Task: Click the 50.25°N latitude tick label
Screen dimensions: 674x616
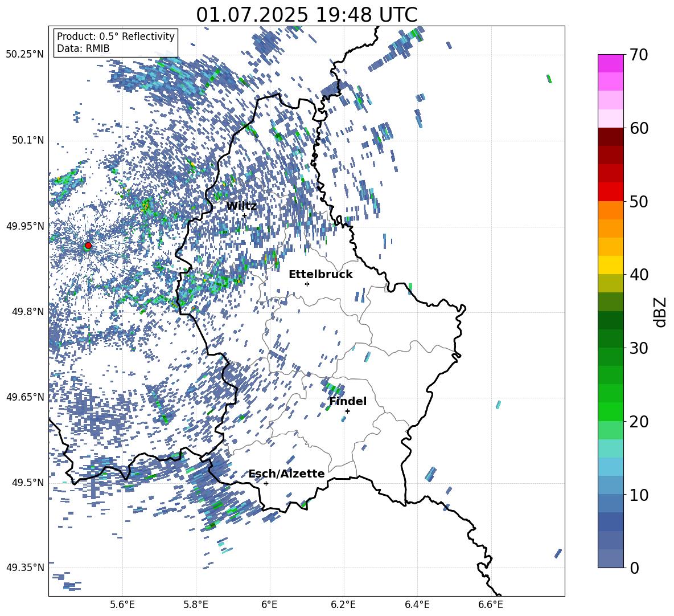Action: [x=25, y=55]
